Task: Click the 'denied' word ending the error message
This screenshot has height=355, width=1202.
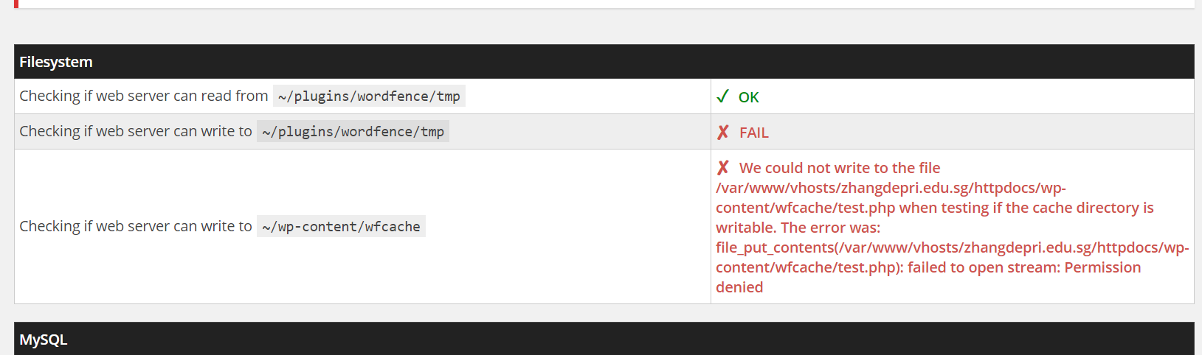Action: point(739,287)
